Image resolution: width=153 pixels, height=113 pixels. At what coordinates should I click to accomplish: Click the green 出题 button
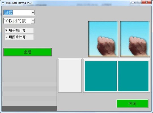click(27, 52)
